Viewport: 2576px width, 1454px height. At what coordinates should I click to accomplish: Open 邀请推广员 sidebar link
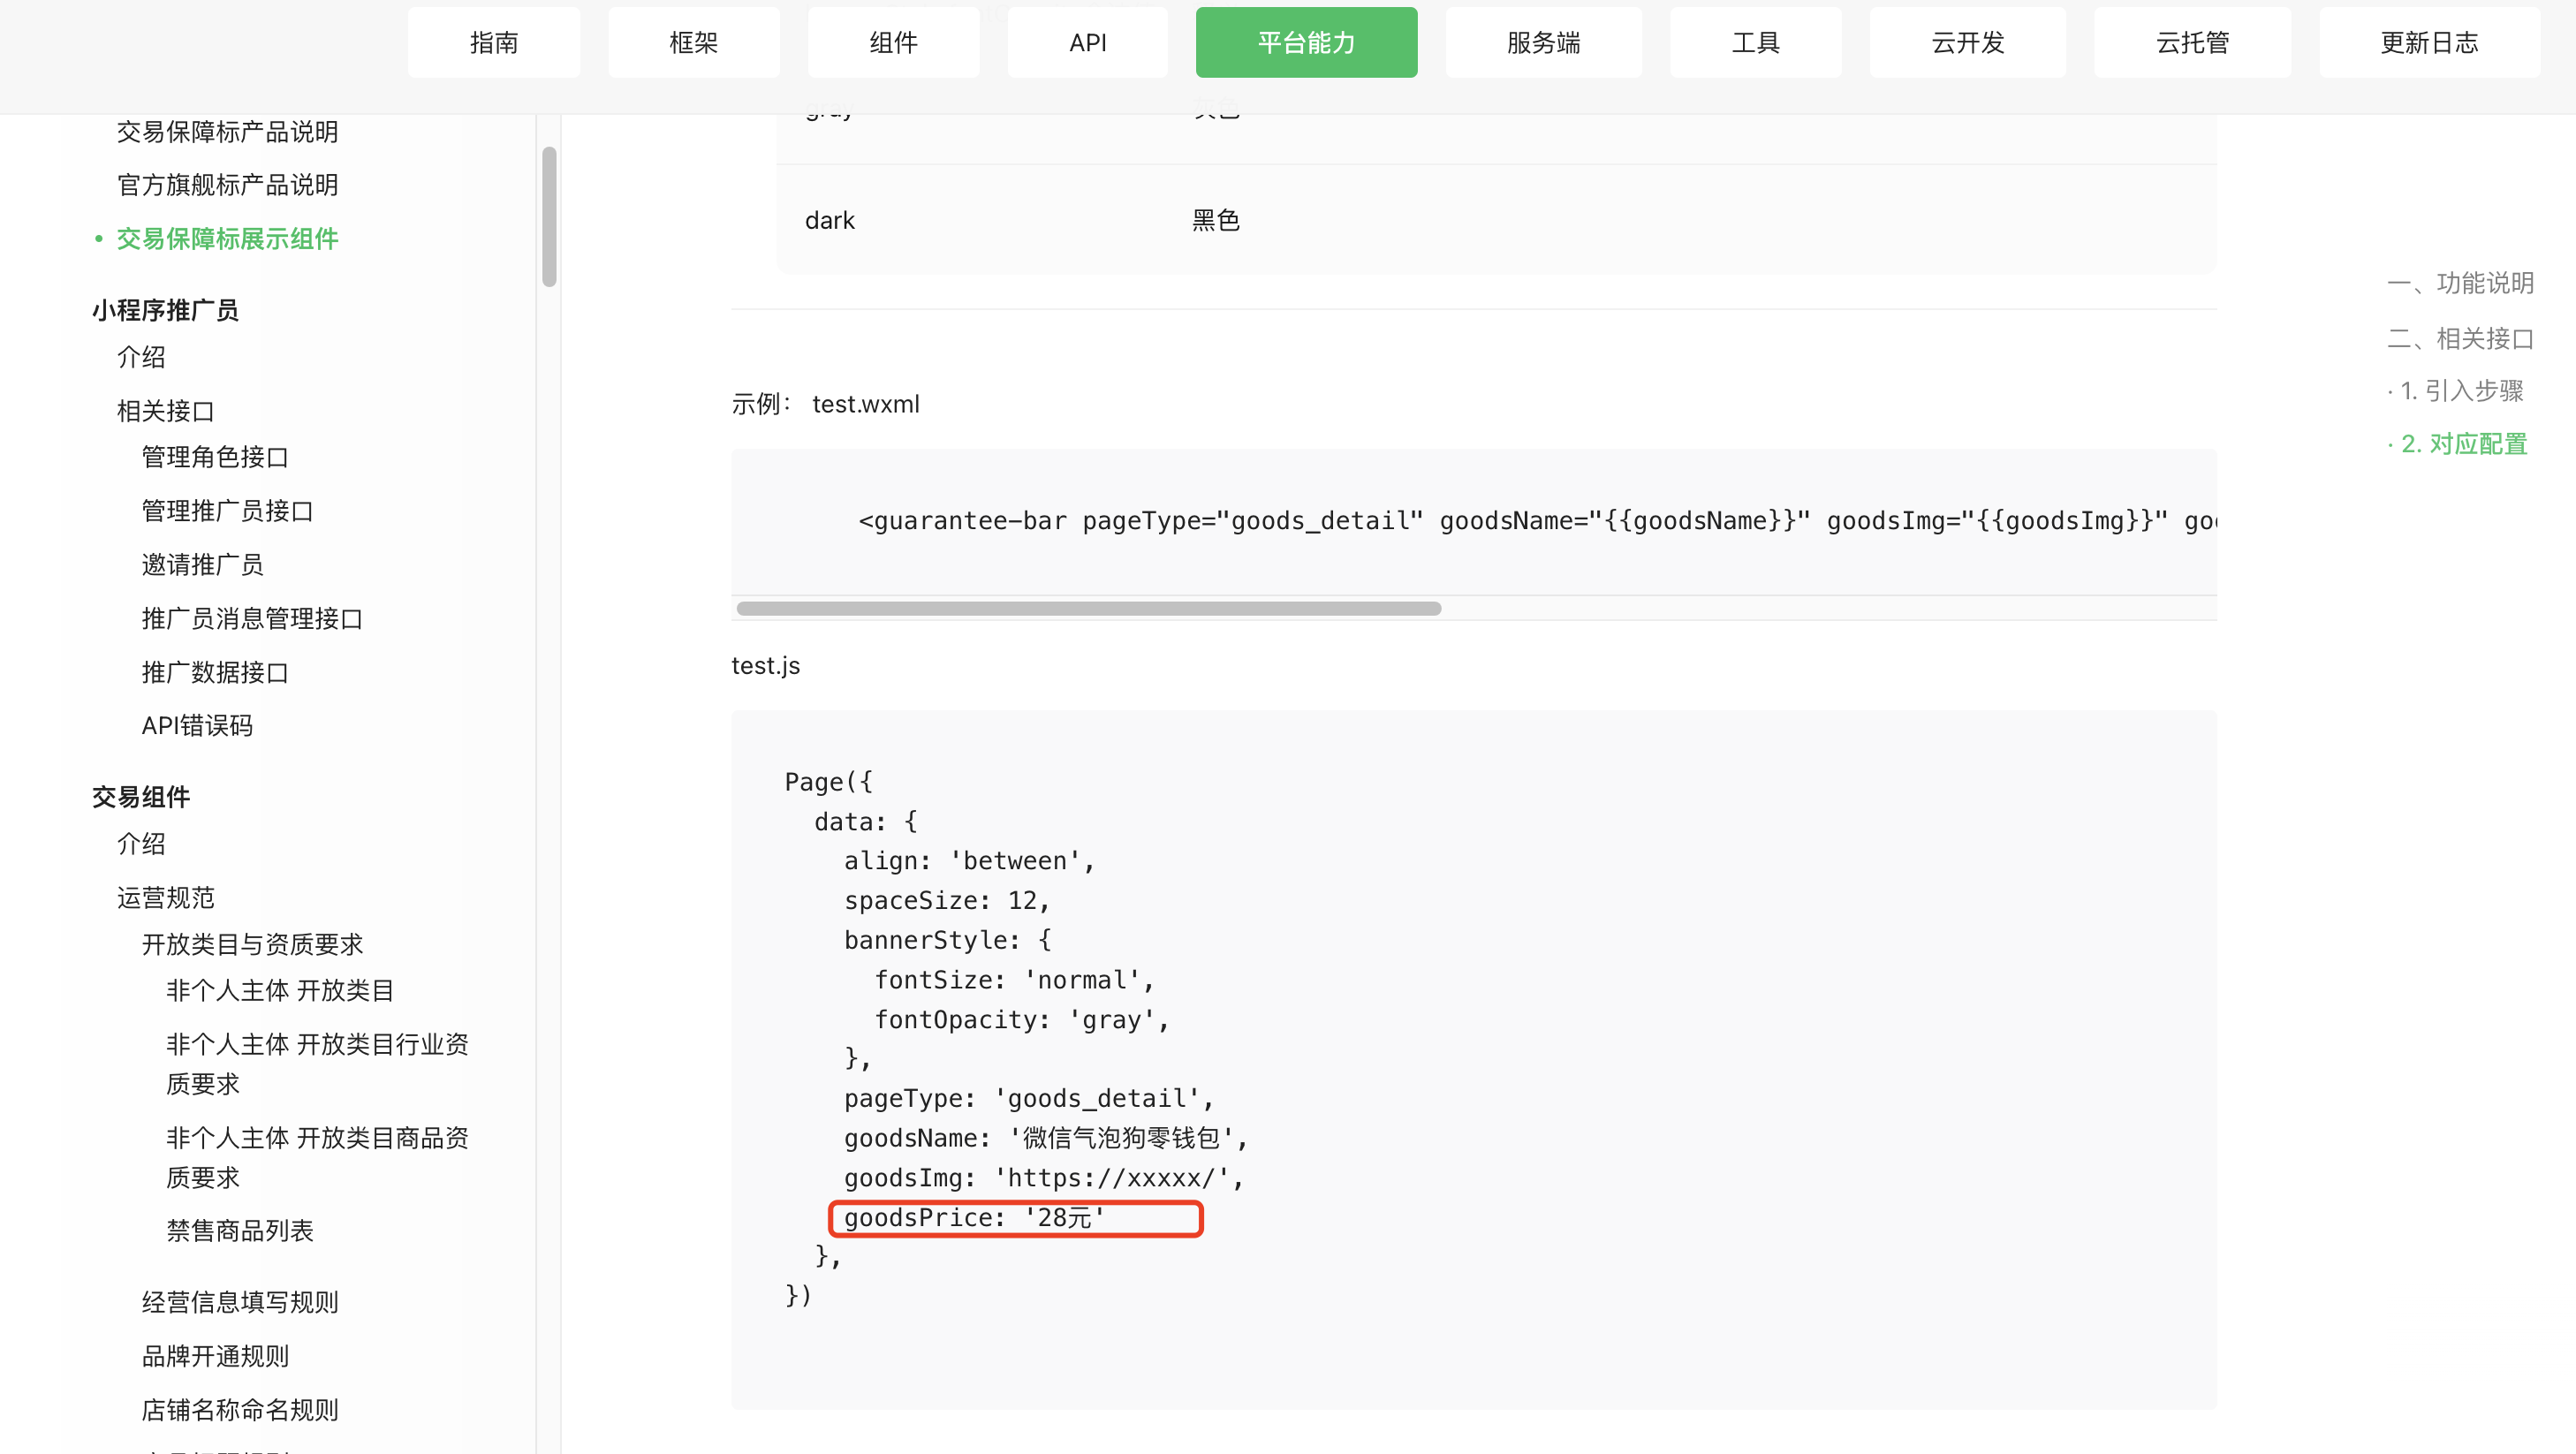[202, 564]
